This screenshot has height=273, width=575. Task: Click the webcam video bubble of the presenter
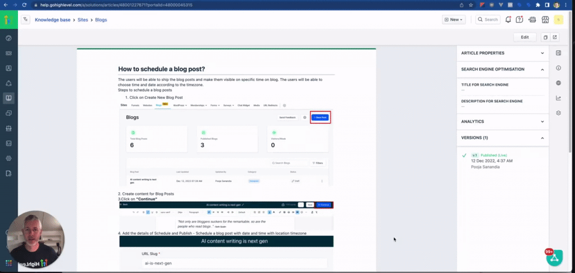[35, 239]
